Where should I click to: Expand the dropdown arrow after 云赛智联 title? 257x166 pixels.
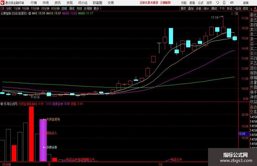30,13
